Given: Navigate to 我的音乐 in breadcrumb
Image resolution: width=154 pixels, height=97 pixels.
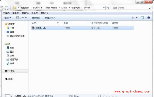Looking at the screenshot, I should (x=25, y=8).
